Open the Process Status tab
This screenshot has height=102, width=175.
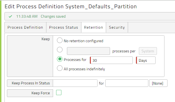tap(64, 27)
